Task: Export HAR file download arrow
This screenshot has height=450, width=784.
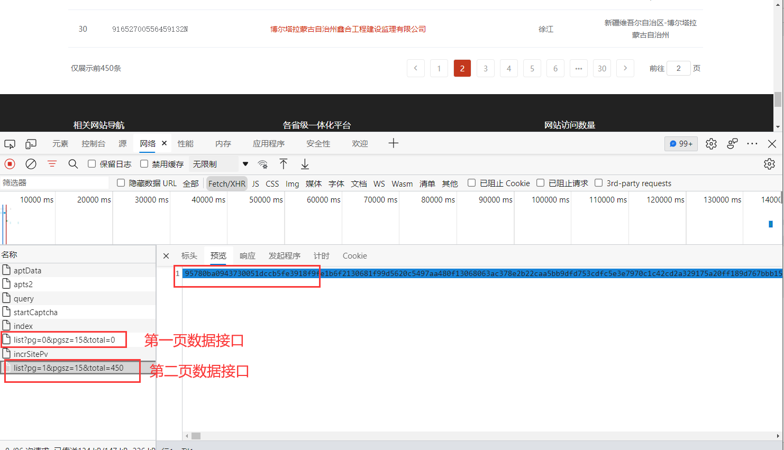Action: (305, 164)
